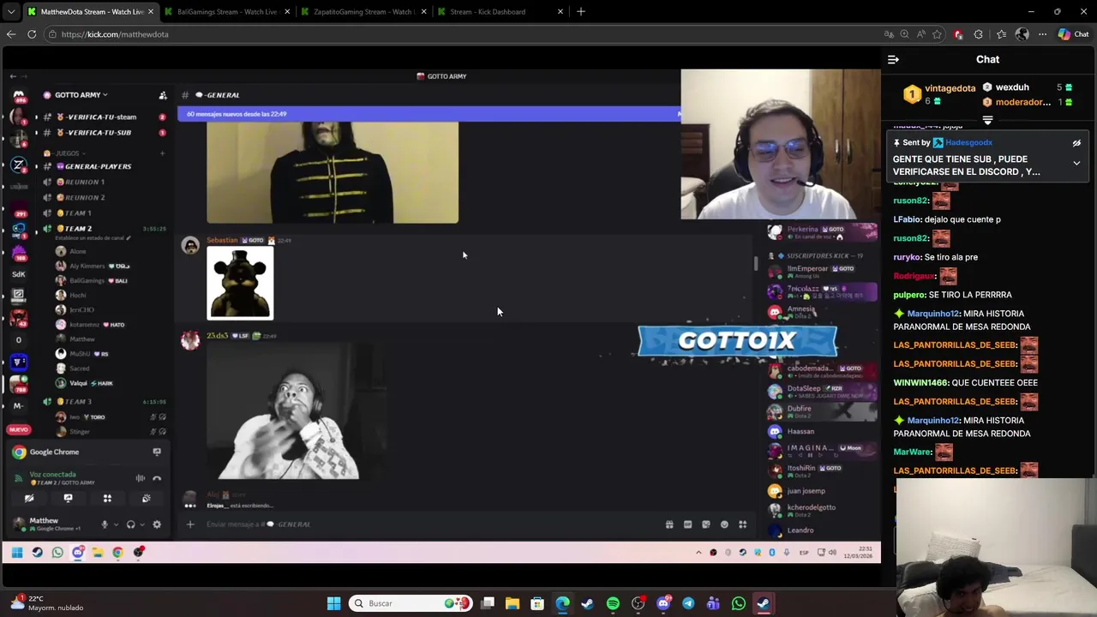Collapse the Kick chat panel
The height and width of the screenshot is (617, 1097).
[893, 60]
